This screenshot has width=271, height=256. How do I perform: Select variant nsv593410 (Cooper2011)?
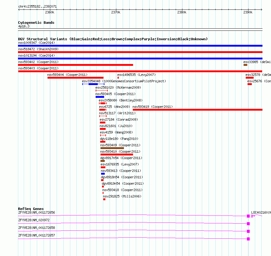point(117,155)
